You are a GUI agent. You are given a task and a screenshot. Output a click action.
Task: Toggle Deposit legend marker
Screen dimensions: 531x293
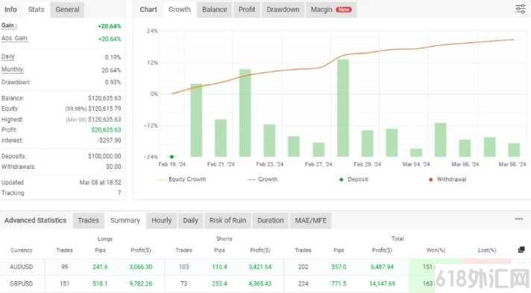(354, 179)
